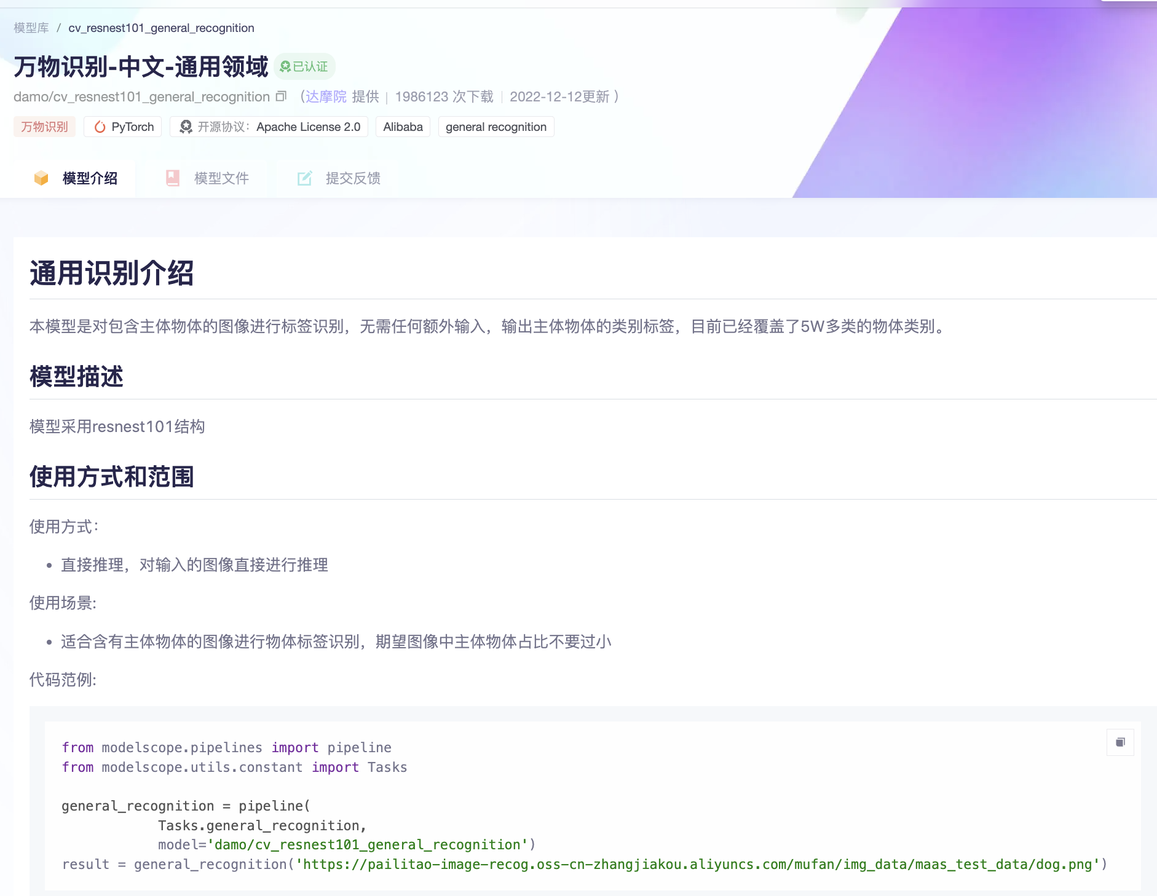Click the 使用方式 label
Screen dimensions: 1157x896
pos(64,527)
